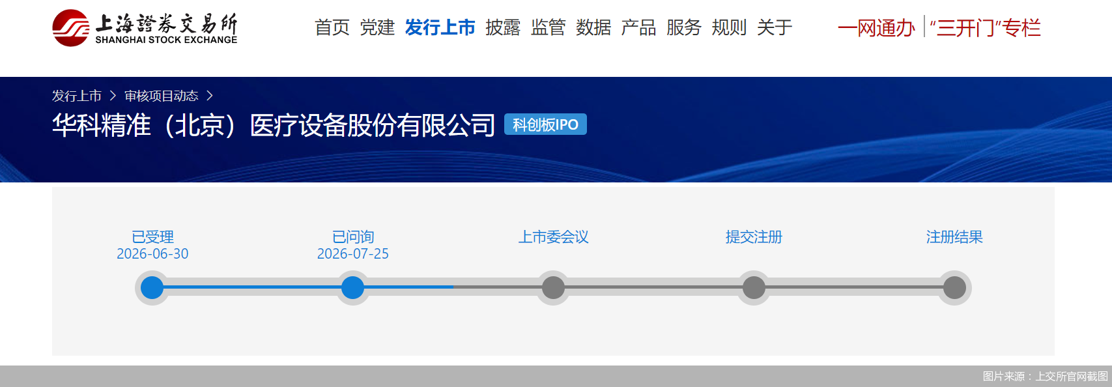Screen dimensions: 1112x387
Task: Click the 上市委会议 stage label
Action: click(554, 236)
